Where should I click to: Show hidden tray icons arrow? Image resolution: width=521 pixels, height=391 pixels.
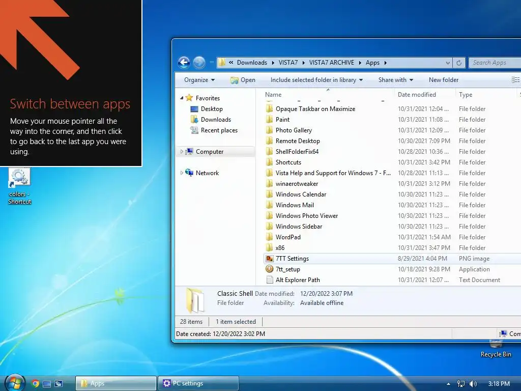(448, 384)
